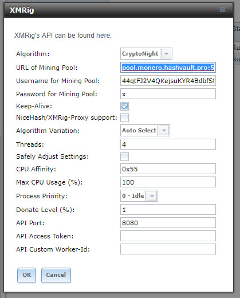Open the Algorithm dropdown arrow
This screenshot has width=240, height=298.
click(x=166, y=54)
